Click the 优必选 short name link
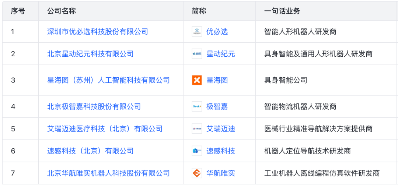398x187 pixels. point(217,32)
